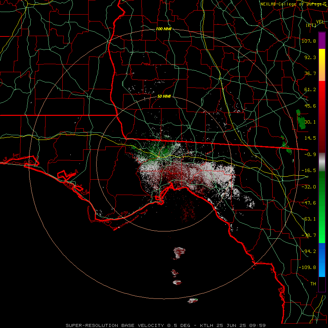
Task: Click the 100 NMI range ring label
Action: (x=164, y=29)
